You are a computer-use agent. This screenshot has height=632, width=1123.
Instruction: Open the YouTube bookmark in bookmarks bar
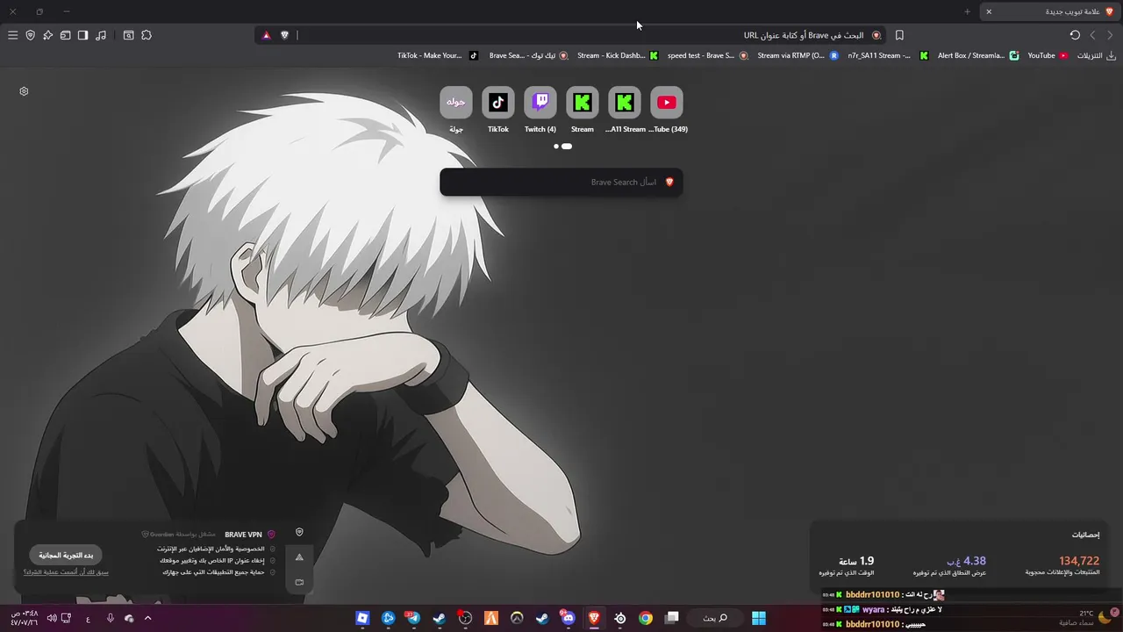pyautogui.click(x=1048, y=55)
